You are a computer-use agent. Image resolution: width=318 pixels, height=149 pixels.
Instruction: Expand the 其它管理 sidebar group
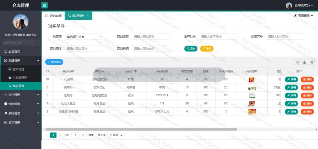tap(21, 123)
